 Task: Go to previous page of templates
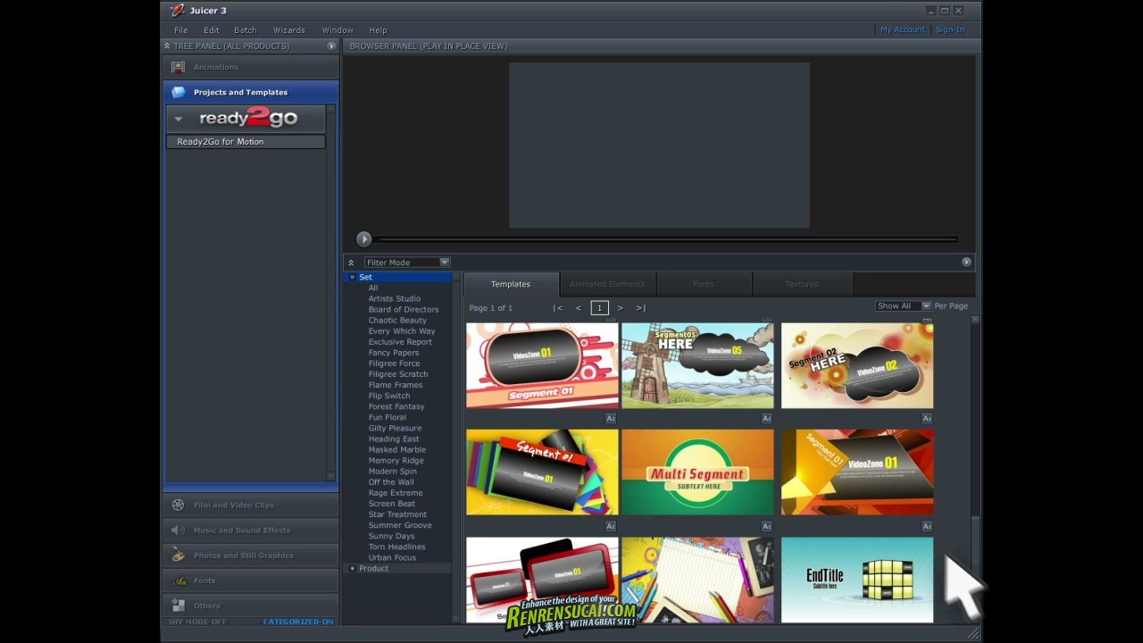[x=579, y=307]
